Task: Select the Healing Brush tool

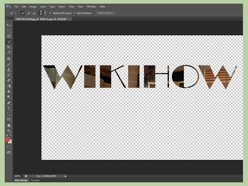Action: point(9,59)
